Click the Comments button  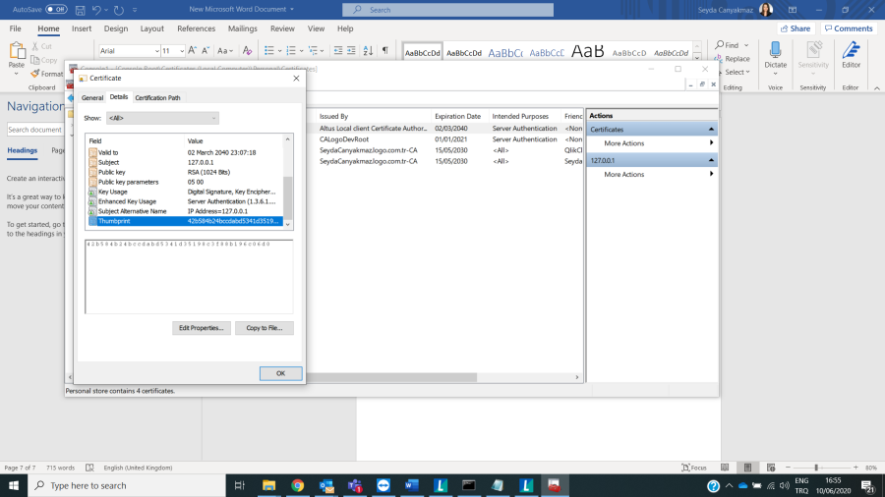[849, 28]
